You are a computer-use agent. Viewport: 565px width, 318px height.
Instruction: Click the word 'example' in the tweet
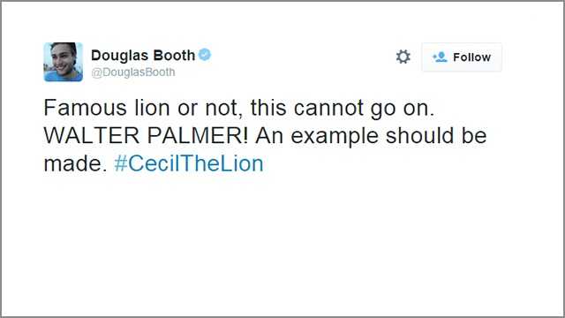click(x=335, y=137)
